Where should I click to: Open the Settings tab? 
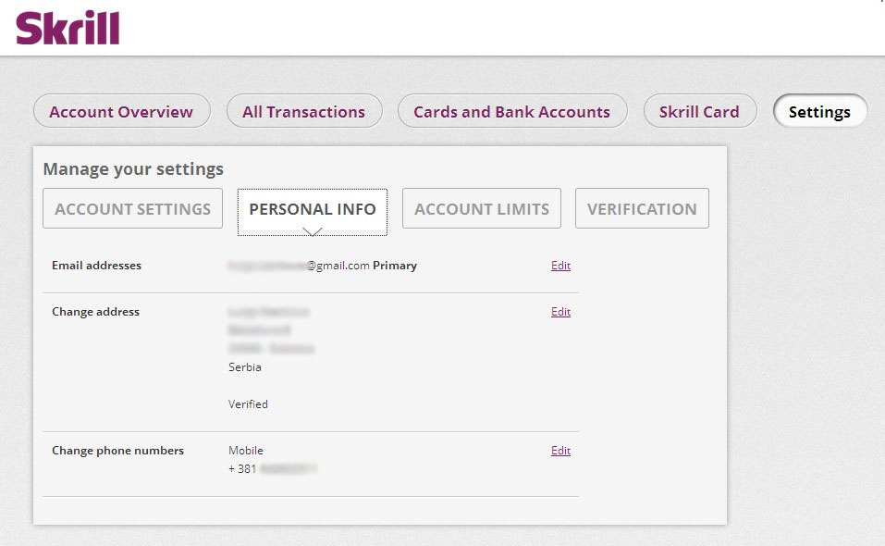click(819, 111)
